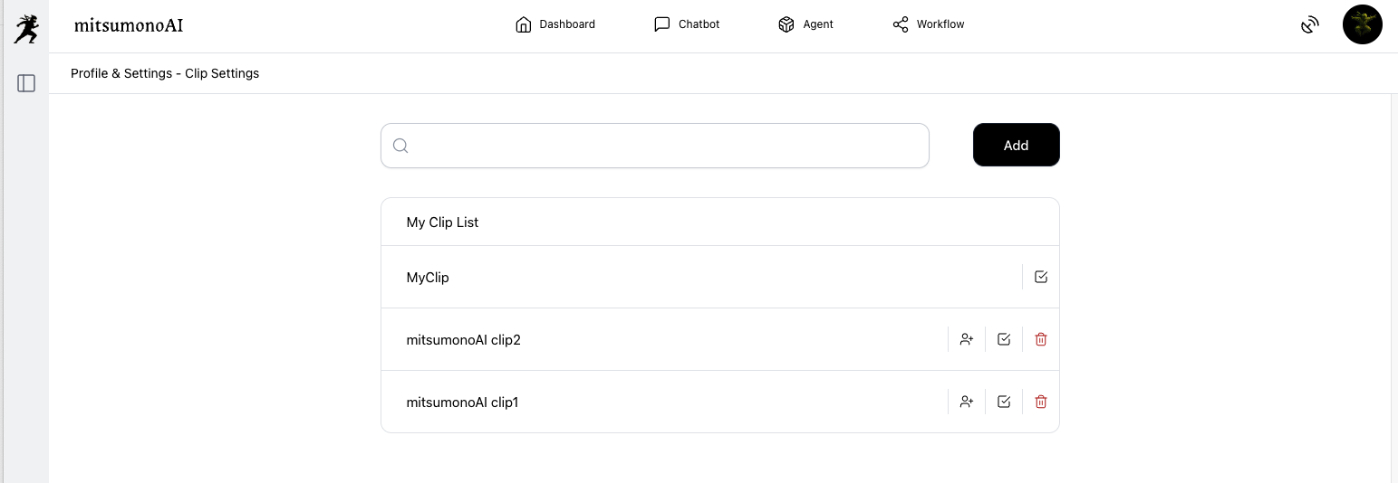Go to the Dashboard menu
Image resolution: width=1398 pixels, height=483 pixels.
pos(554,24)
